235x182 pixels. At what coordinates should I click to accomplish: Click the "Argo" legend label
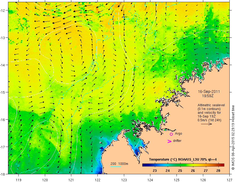(178, 134)
